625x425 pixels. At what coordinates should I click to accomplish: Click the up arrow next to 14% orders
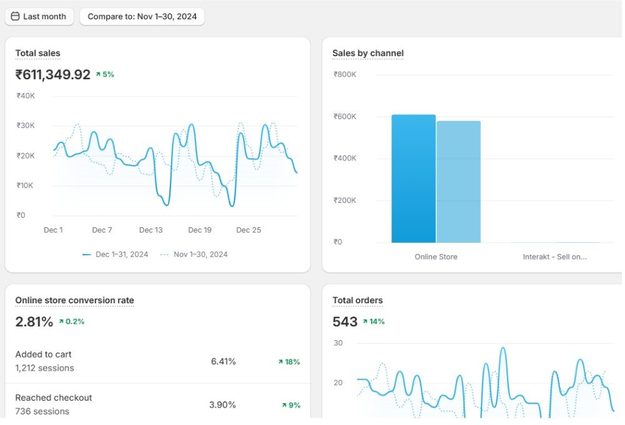[365, 321]
